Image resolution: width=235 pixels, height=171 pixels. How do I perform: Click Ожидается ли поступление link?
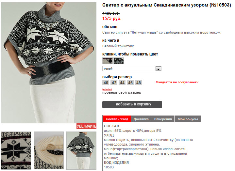177,82
